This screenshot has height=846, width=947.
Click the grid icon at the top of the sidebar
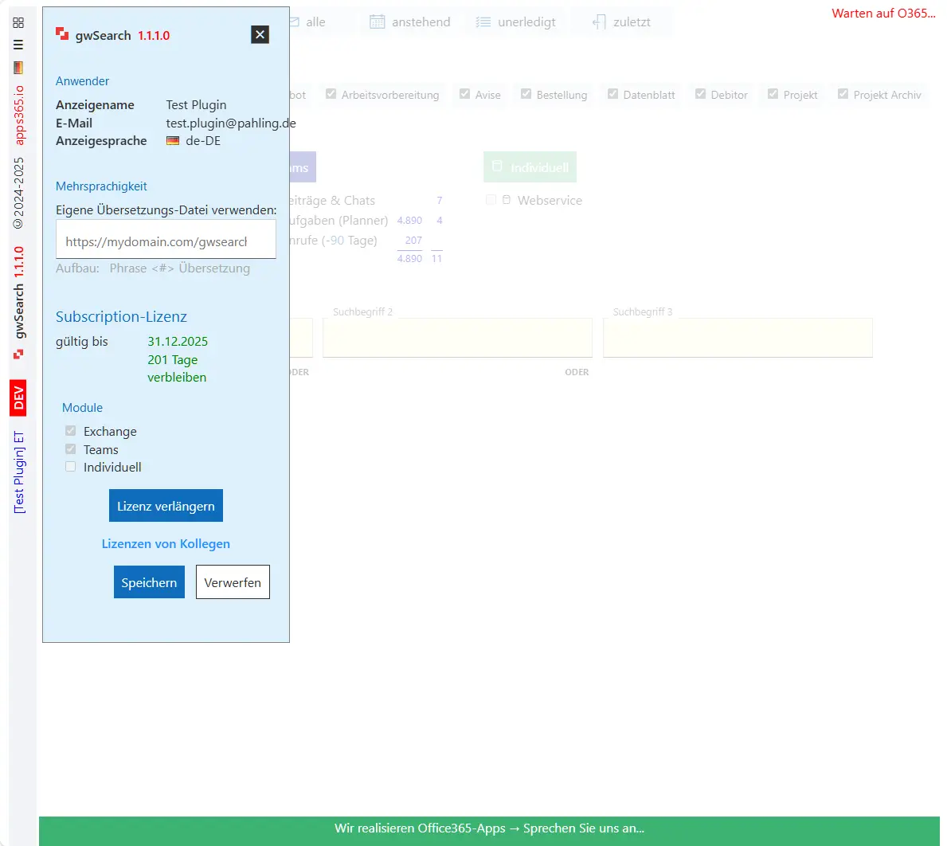(19, 23)
